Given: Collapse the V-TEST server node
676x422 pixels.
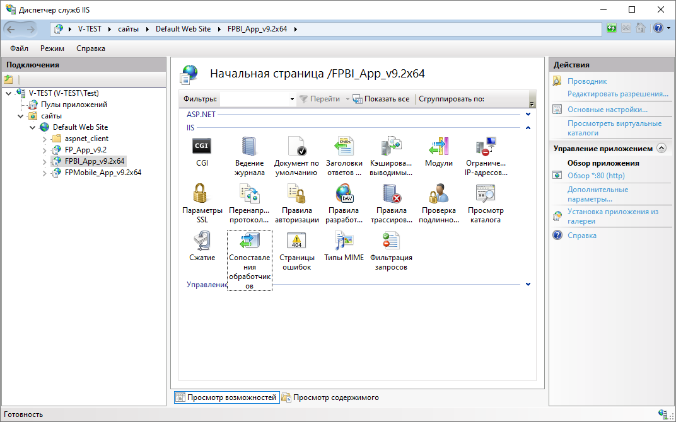Looking at the screenshot, I should point(9,93).
